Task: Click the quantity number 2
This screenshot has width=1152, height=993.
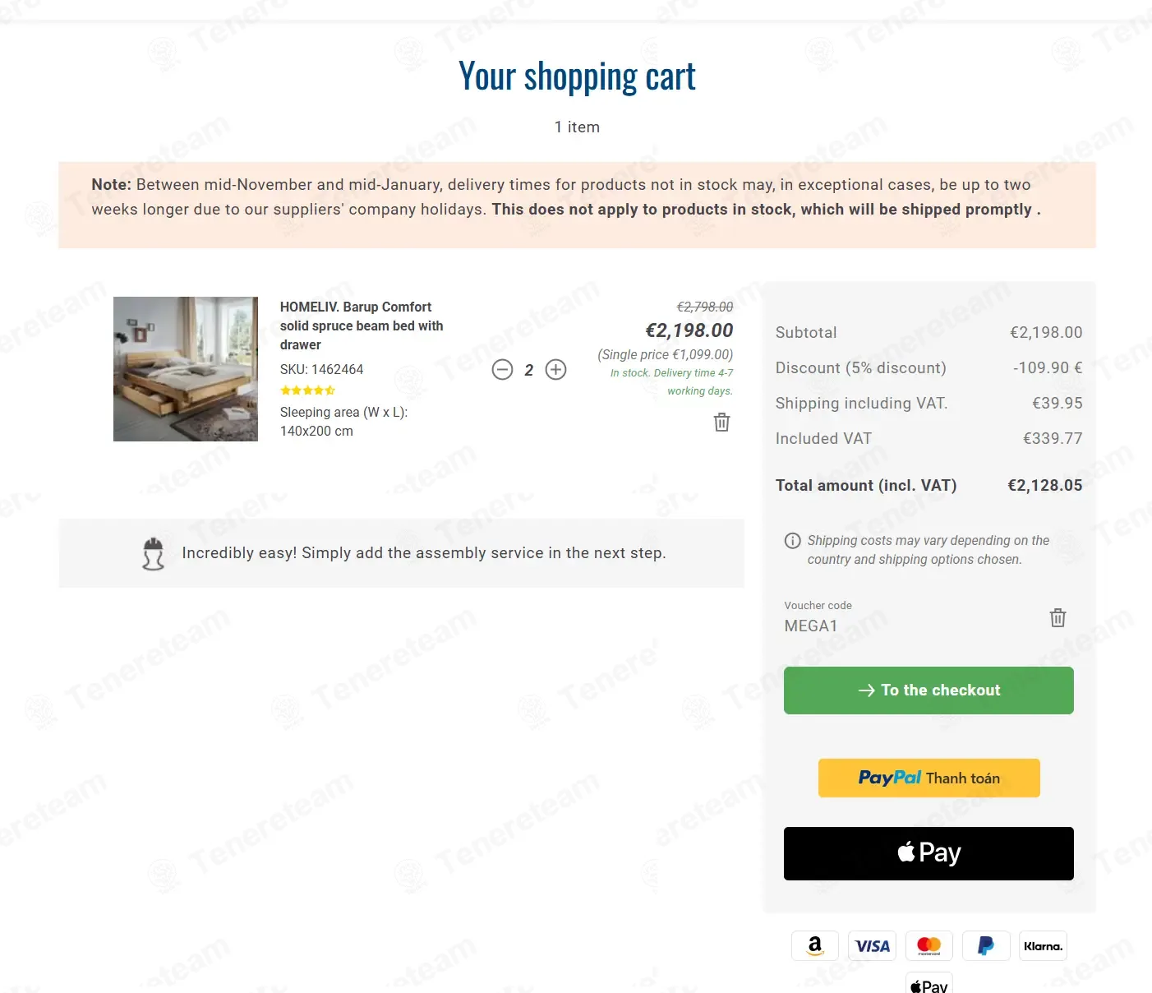Action: click(529, 370)
